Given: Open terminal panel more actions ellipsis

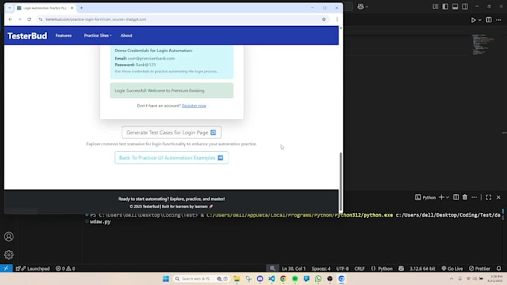Looking at the screenshot, I should pyautogui.click(x=474, y=197).
